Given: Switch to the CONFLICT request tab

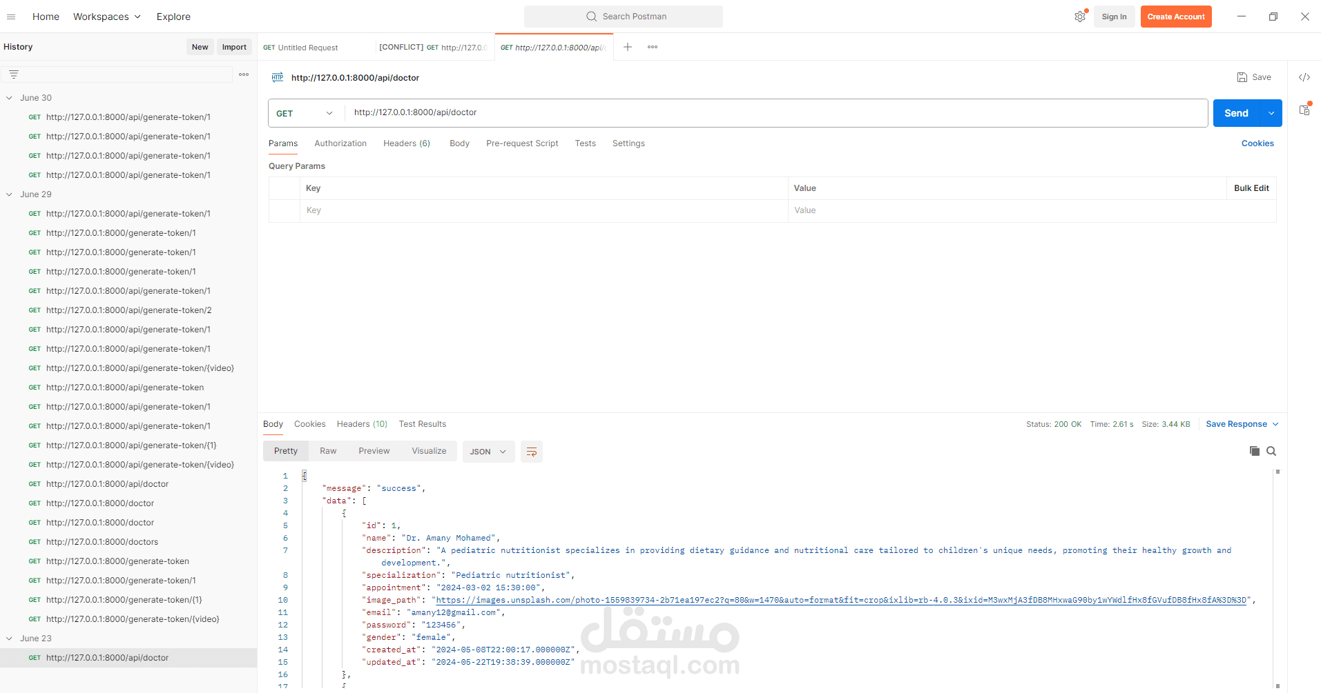Looking at the screenshot, I should point(434,48).
